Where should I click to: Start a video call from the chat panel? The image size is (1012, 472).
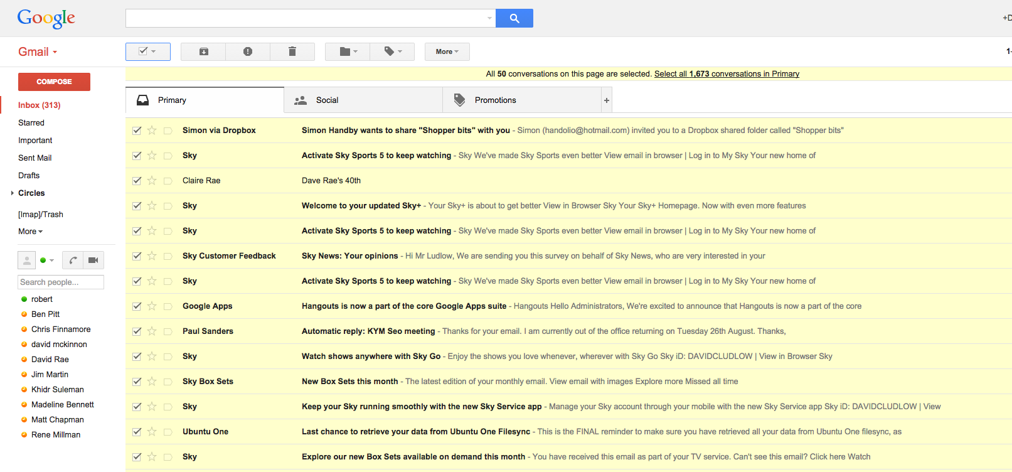pyautogui.click(x=93, y=260)
